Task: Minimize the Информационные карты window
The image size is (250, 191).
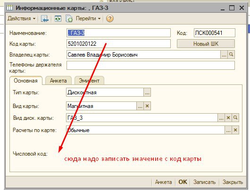Action: [223, 8]
